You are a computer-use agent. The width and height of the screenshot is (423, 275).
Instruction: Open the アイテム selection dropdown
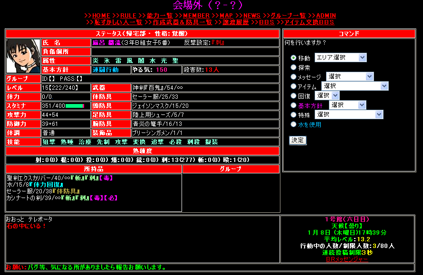355,86
